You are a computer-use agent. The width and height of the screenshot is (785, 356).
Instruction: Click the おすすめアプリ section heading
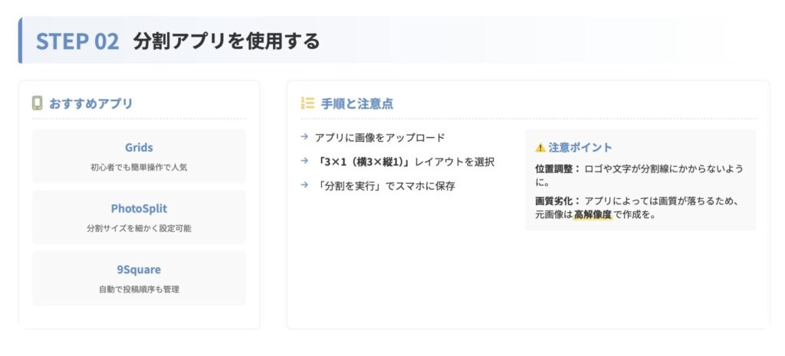90,103
